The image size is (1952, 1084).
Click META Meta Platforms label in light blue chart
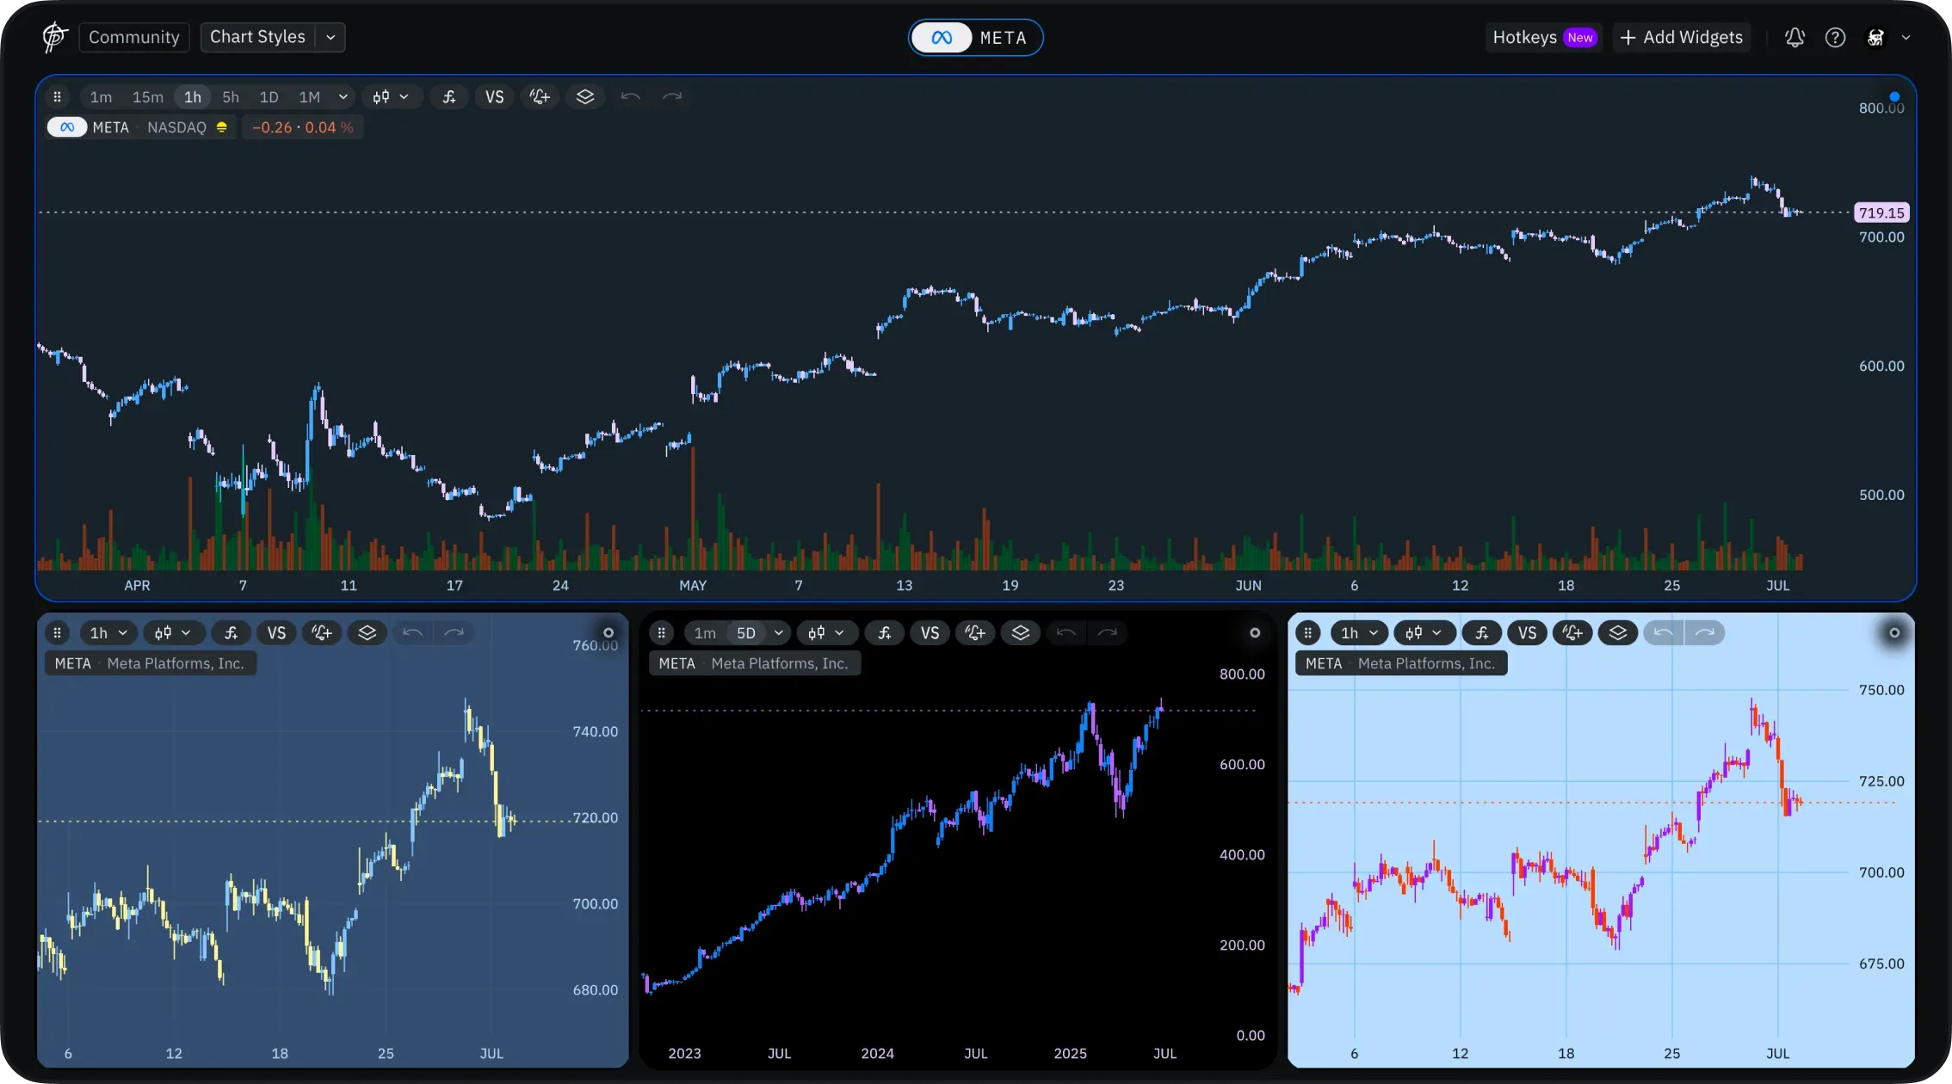tap(1401, 663)
